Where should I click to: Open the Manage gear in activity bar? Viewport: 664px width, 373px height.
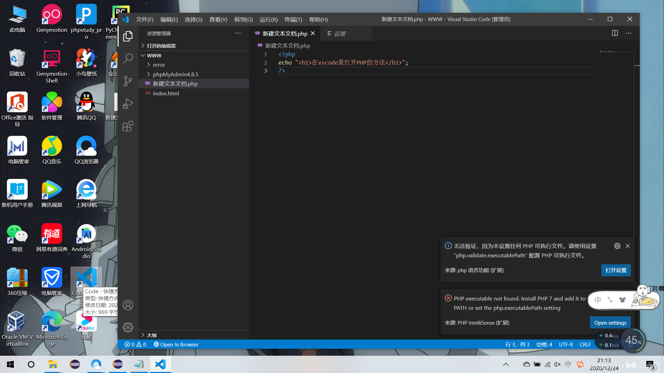[128, 327]
